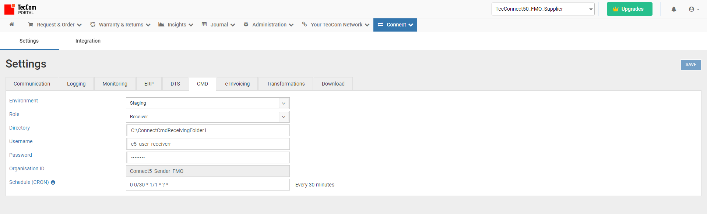
Task: Switch to the Transformations tab
Action: point(286,84)
